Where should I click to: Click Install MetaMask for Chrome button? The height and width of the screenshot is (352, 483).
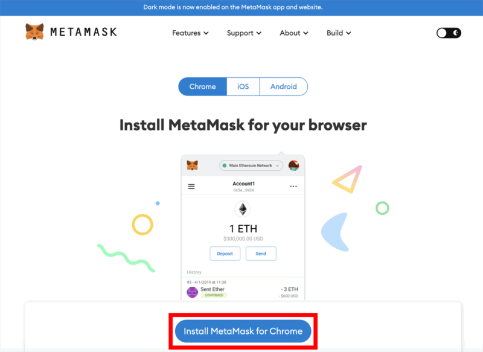click(x=243, y=331)
